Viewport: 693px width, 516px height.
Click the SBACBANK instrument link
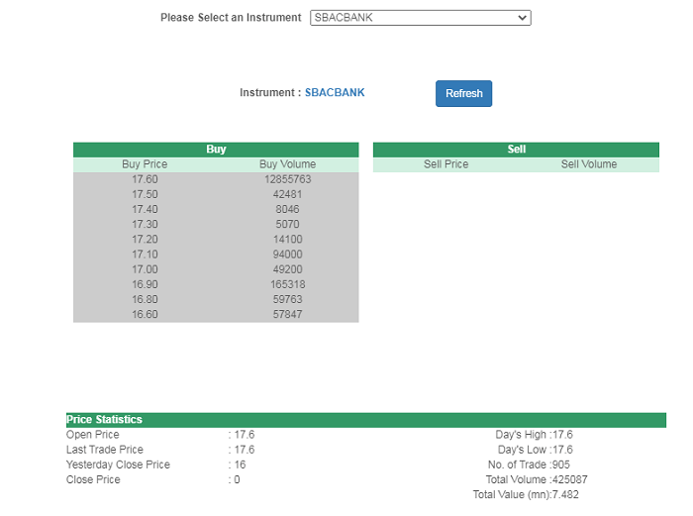[335, 93]
